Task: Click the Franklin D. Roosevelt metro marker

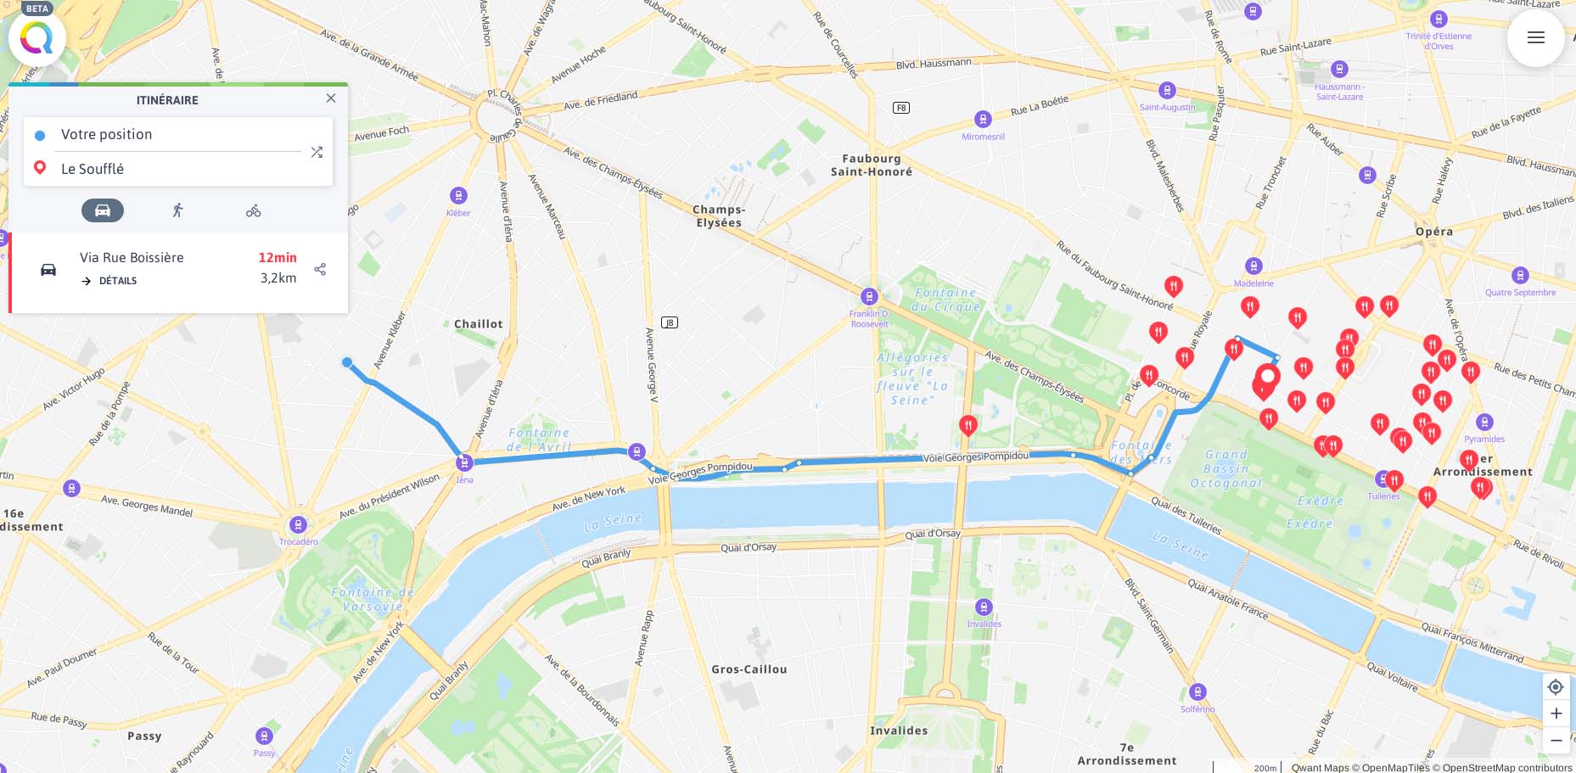Action: [869, 296]
